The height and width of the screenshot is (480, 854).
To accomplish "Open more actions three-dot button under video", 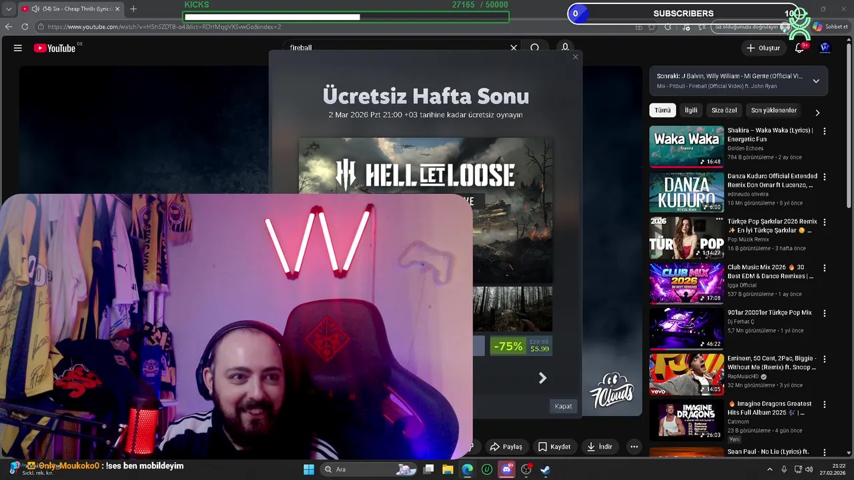I will coord(634,447).
